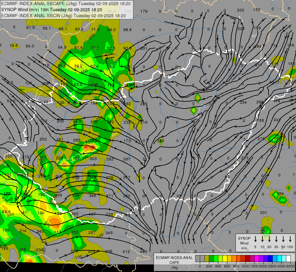
Task: Click the map value '412' near the bottom
Action: coord(126,252)
